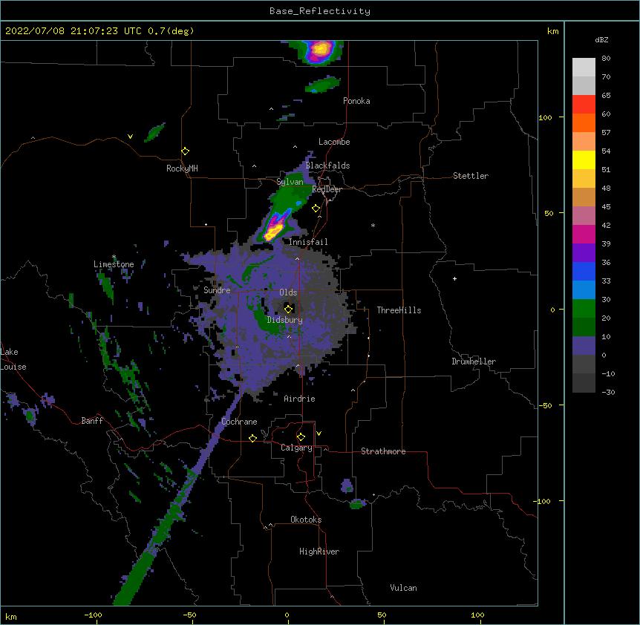Click the Banff town label
The height and width of the screenshot is (625, 640).
pyautogui.click(x=92, y=421)
